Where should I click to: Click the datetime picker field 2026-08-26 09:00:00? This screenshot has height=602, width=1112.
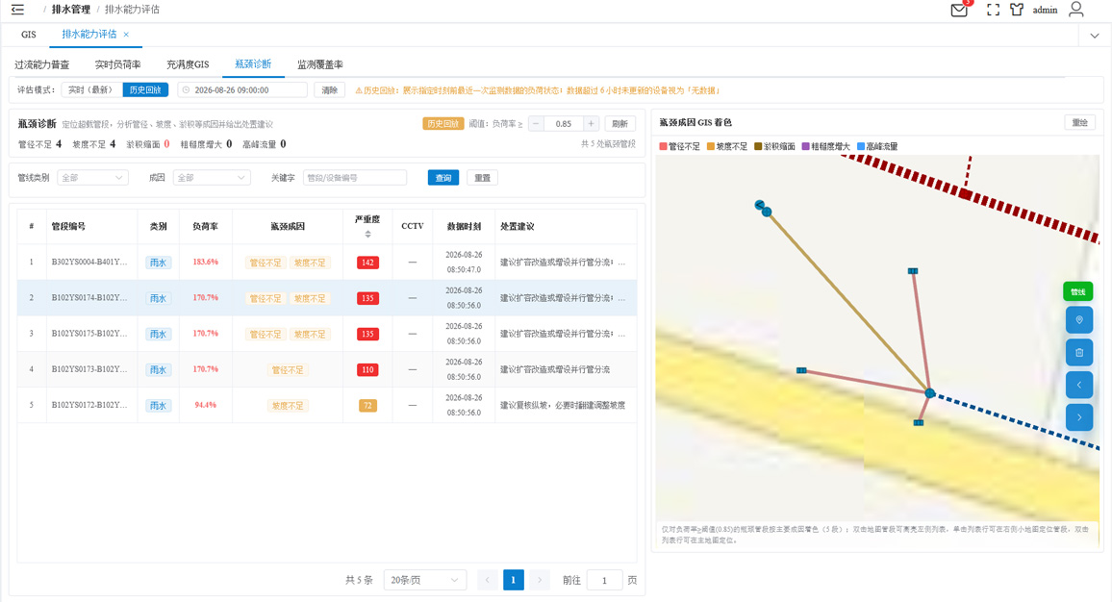pos(241,90)
